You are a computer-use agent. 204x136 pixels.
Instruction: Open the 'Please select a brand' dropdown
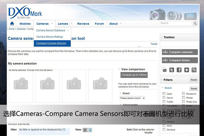132,98
